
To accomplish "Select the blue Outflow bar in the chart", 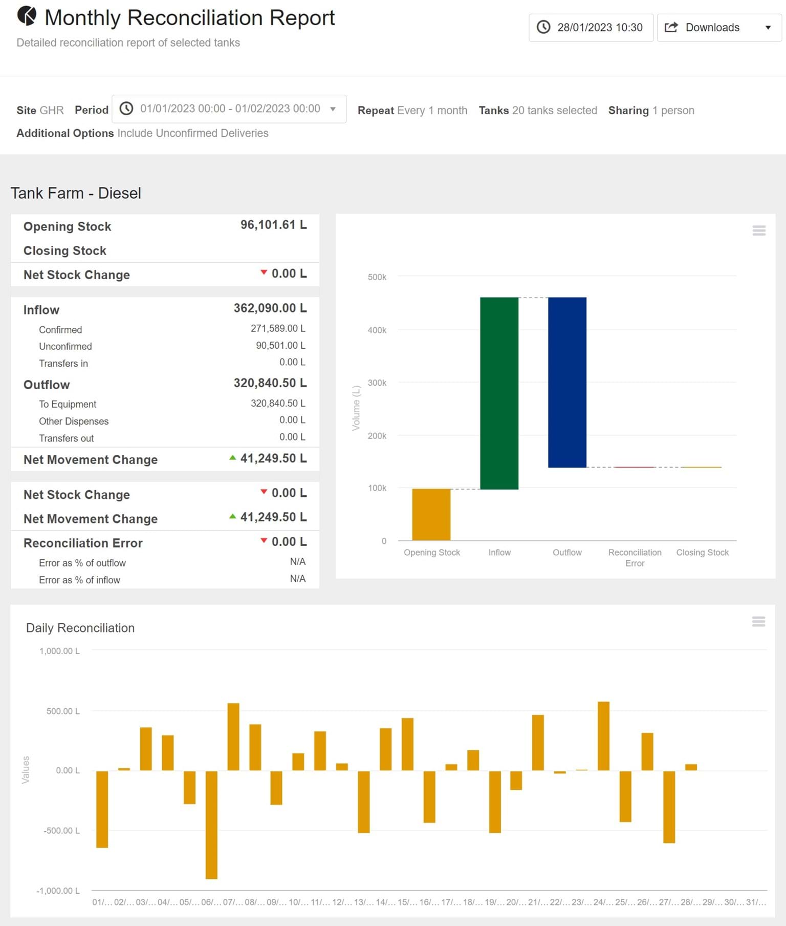I will 567,382.
